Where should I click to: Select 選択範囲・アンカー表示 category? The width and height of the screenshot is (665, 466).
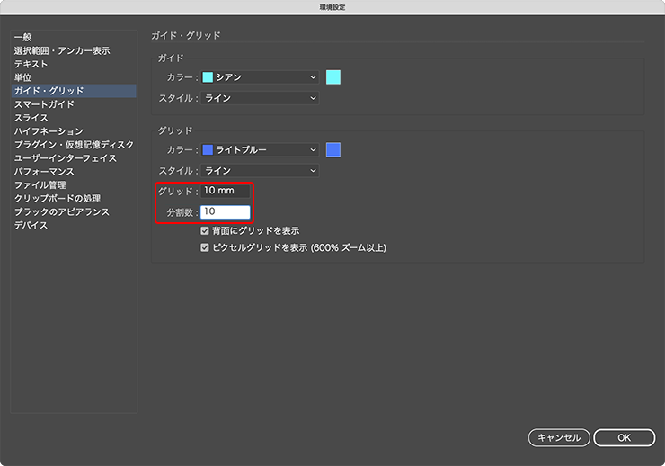click(62, 51)
